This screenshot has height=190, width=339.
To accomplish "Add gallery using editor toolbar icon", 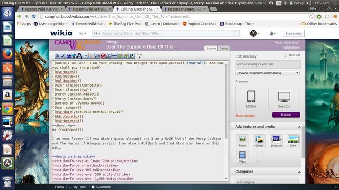I will 126,56.
